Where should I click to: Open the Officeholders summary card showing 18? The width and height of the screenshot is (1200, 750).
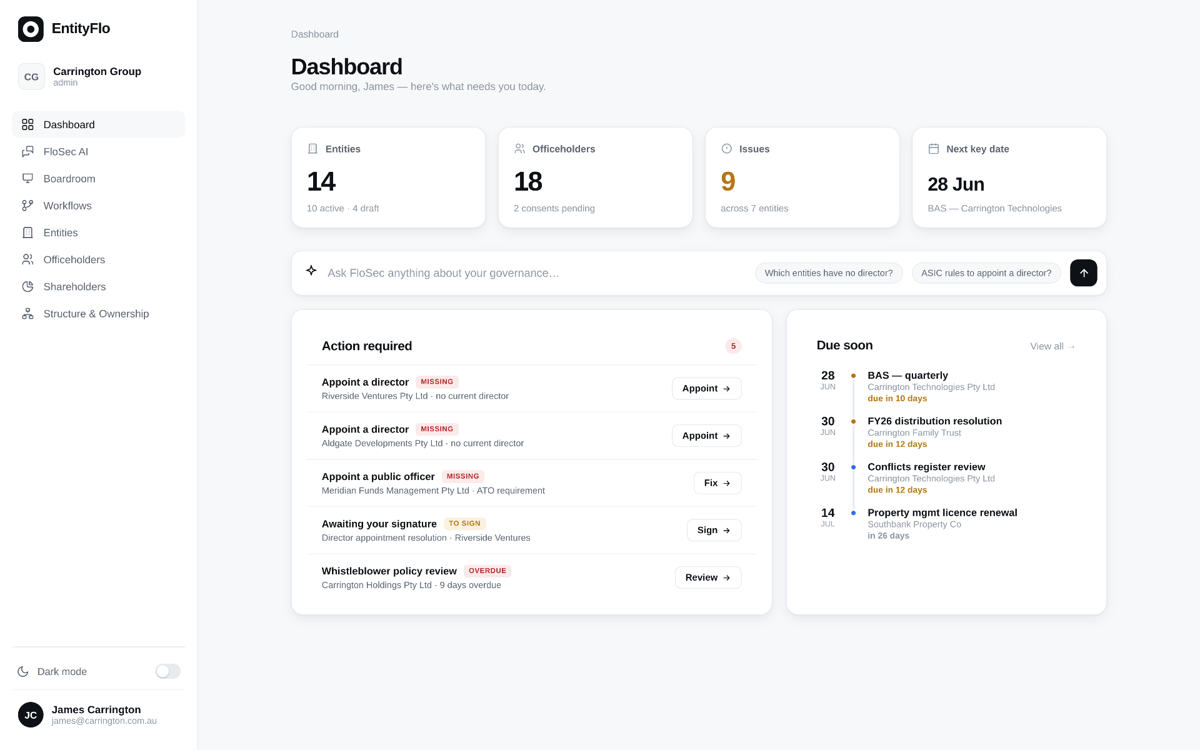(x=596, y=177)
